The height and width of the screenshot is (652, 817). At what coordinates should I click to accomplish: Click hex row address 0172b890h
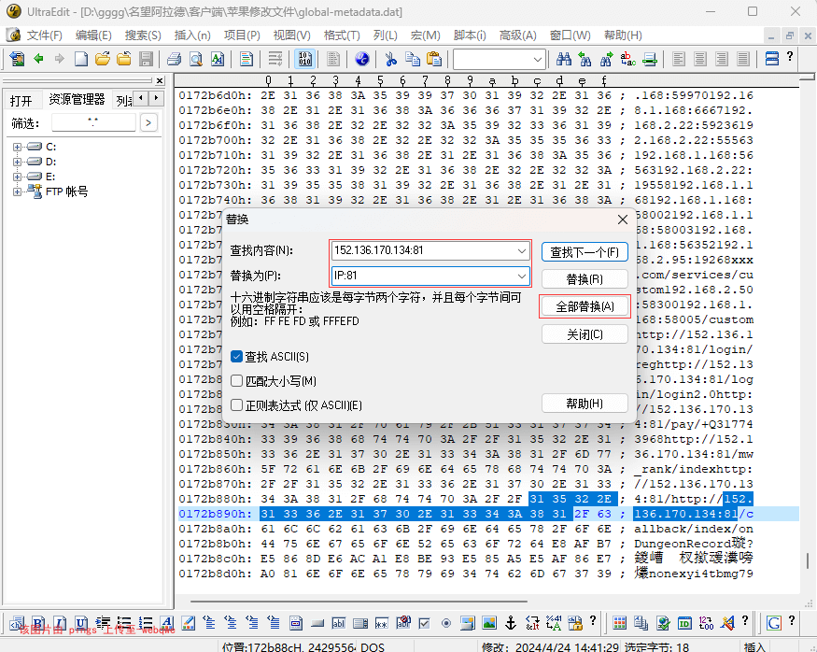point(215,514)
